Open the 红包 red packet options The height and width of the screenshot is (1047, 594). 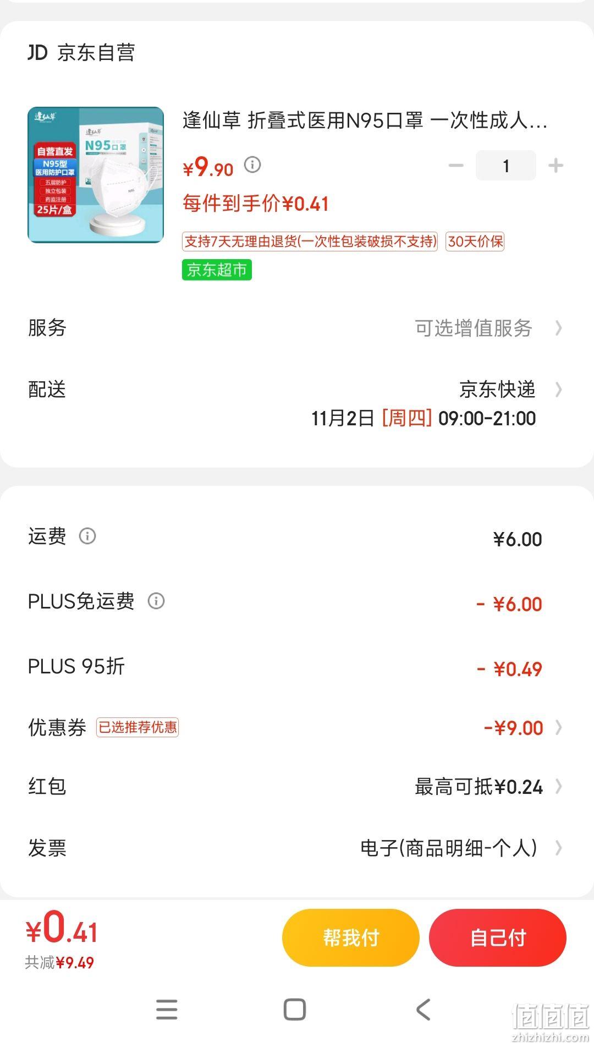coord(297,786)
